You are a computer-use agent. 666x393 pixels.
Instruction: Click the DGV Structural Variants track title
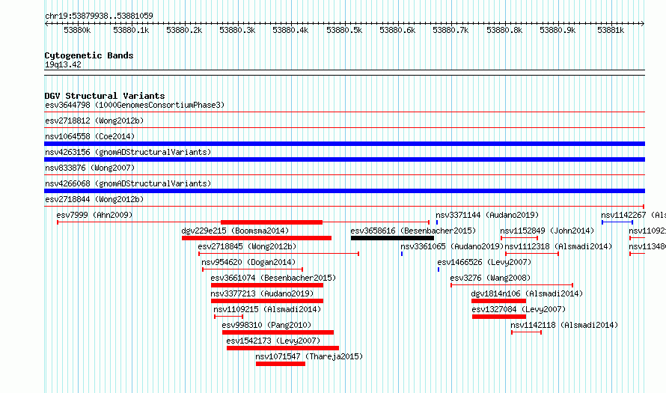pos(105,96)
